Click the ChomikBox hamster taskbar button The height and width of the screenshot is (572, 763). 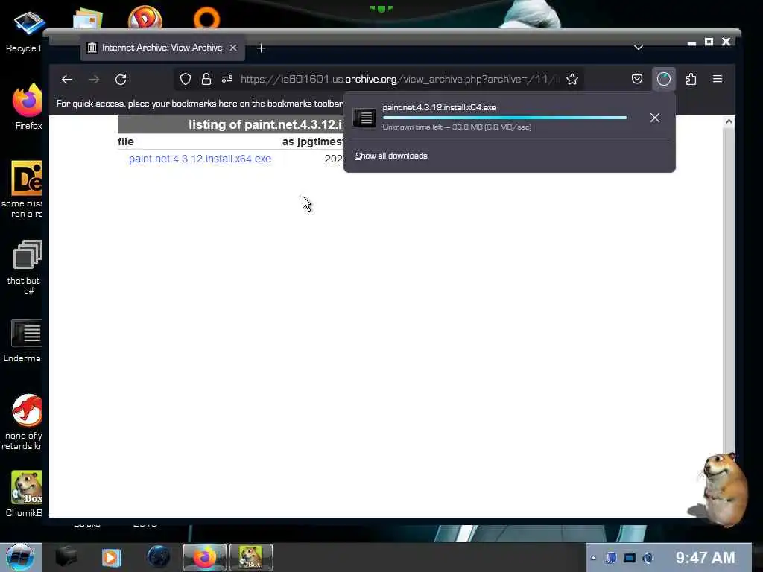coord(251,557)
